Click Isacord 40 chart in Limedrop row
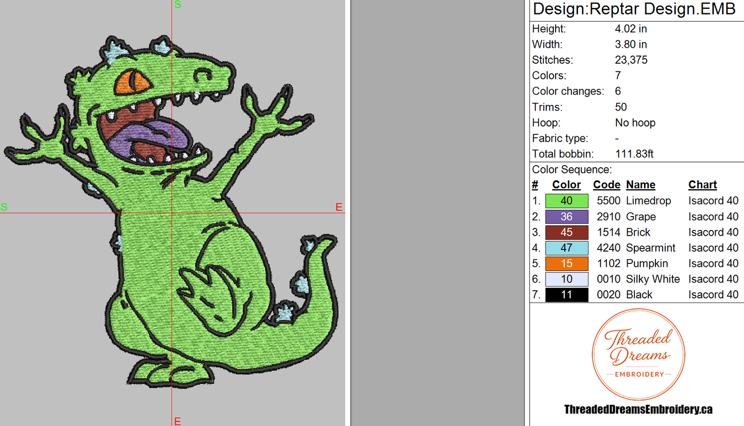Image resolution: width=744 pixels, height=426 pixels. coord(713,201)
